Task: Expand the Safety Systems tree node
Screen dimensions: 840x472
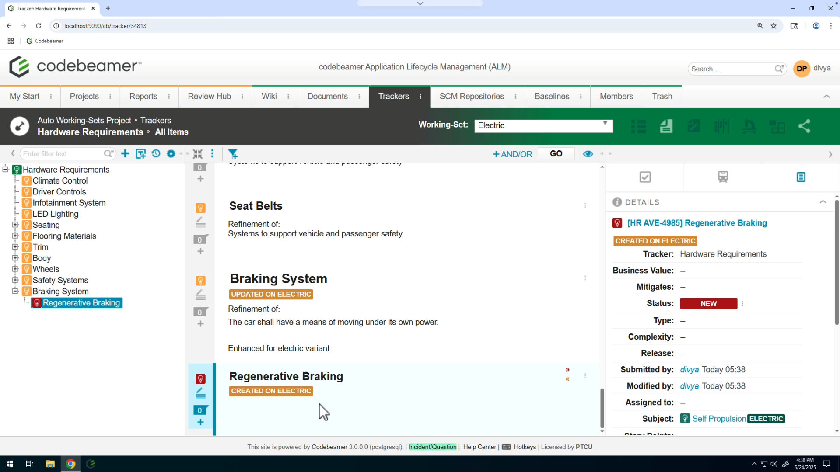Action: 15,280
